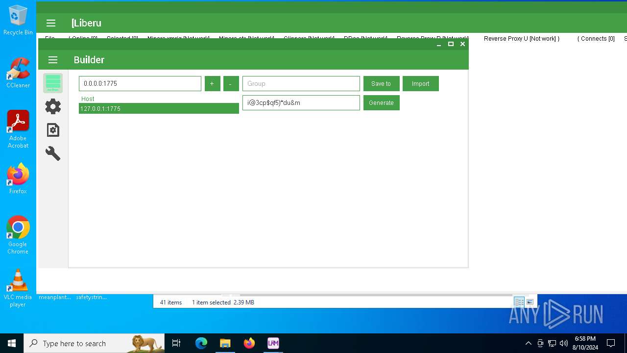Viewport: 627px width, 353px height.
Task: Open Firefox desktop shortcut
Action: 18,179
